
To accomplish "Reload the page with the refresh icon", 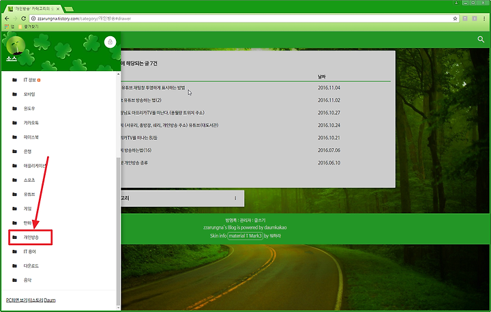I will coord(23,18).
